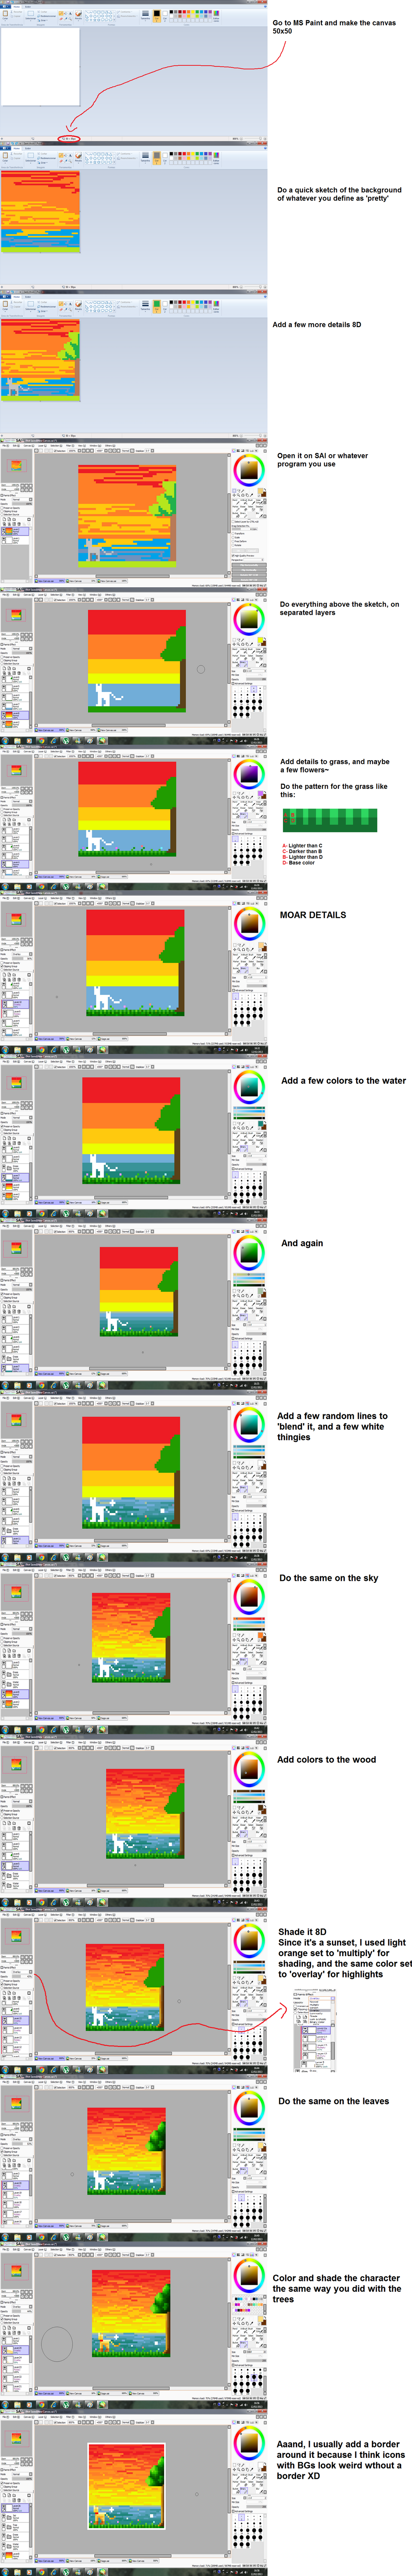Click the caption 'Add colors to the wood'

[326, 1760]
